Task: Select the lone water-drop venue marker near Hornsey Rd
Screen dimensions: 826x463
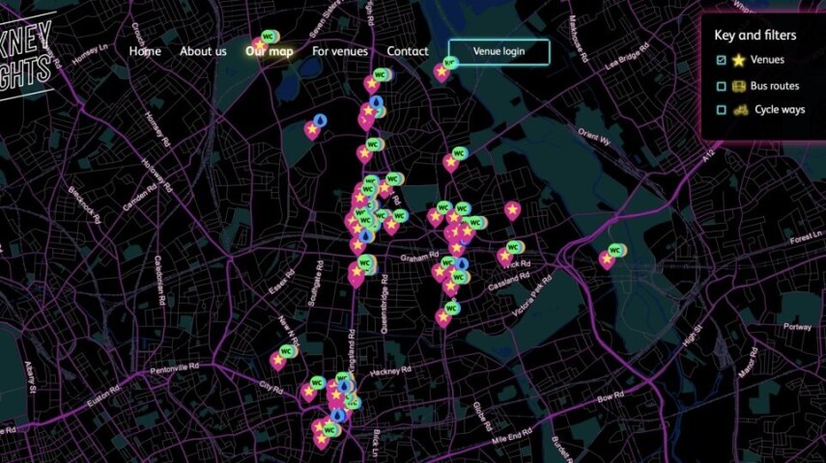Action: pyautogui.click(x=312, y=130)
